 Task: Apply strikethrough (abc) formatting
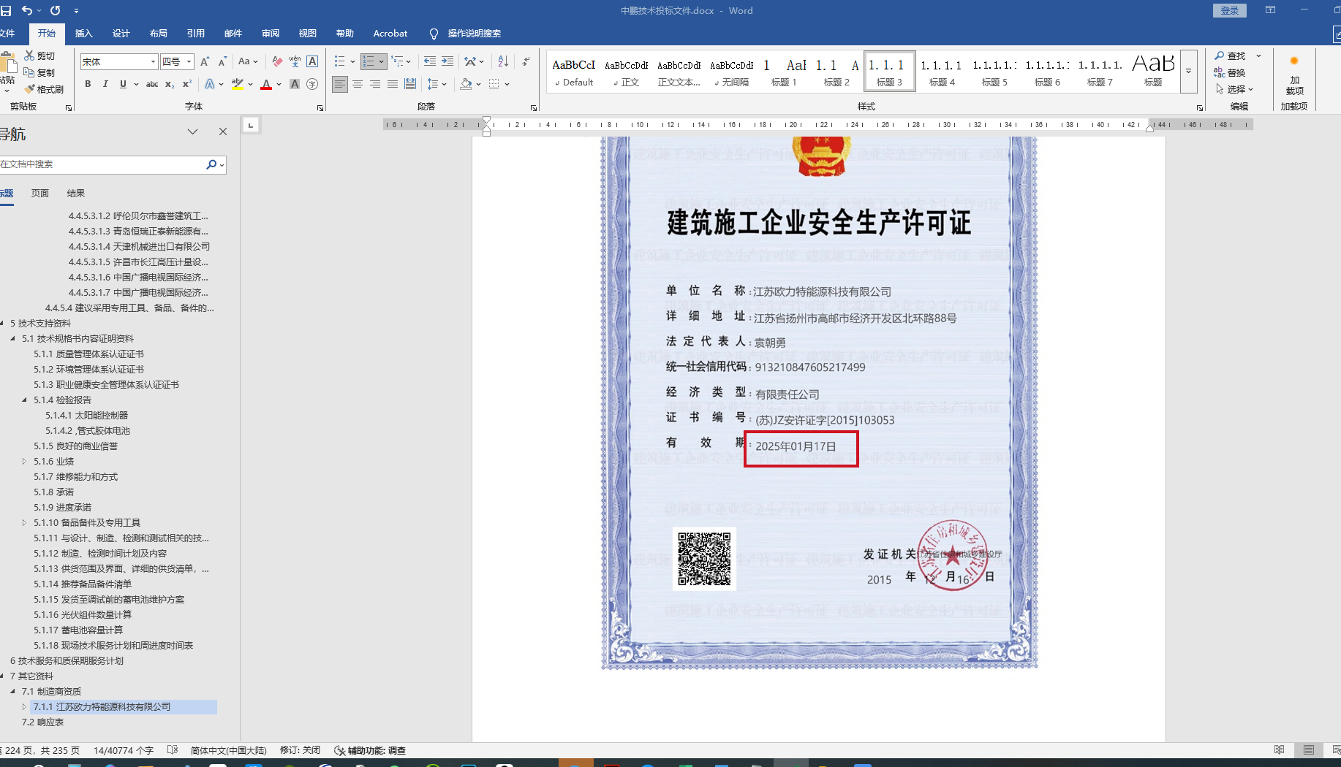click(152, 84)
